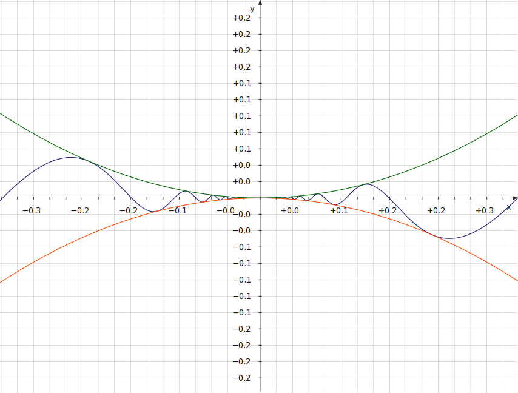Click the −0.1 tick label on the x-axis

pos(177,210)
